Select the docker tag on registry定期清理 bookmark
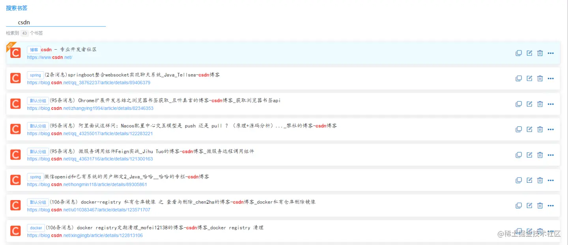 tap(36, 228)
